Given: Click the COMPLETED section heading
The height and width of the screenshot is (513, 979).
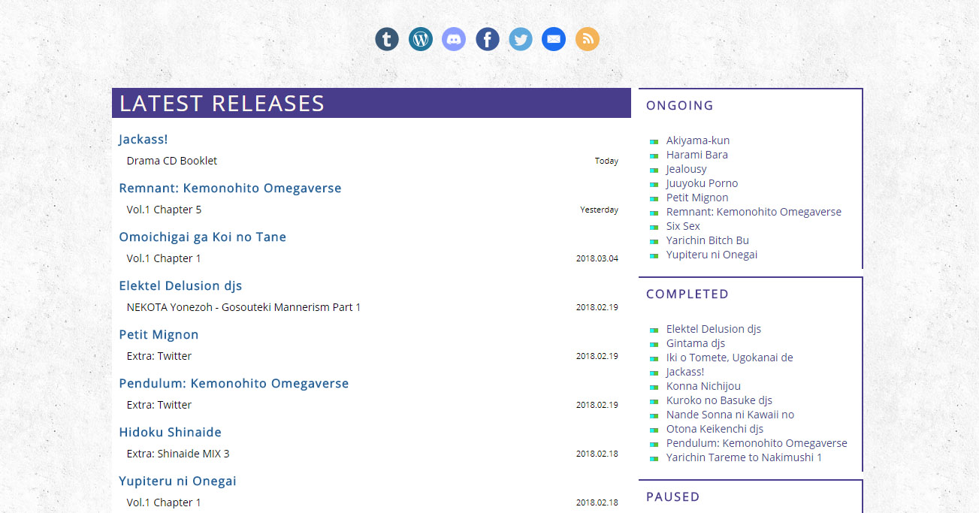Looking at the screenshot, I should [687, 294].
